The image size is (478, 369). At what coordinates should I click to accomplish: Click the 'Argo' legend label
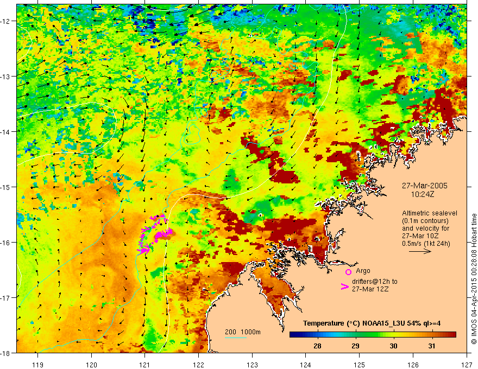click(x=363, y=271)
